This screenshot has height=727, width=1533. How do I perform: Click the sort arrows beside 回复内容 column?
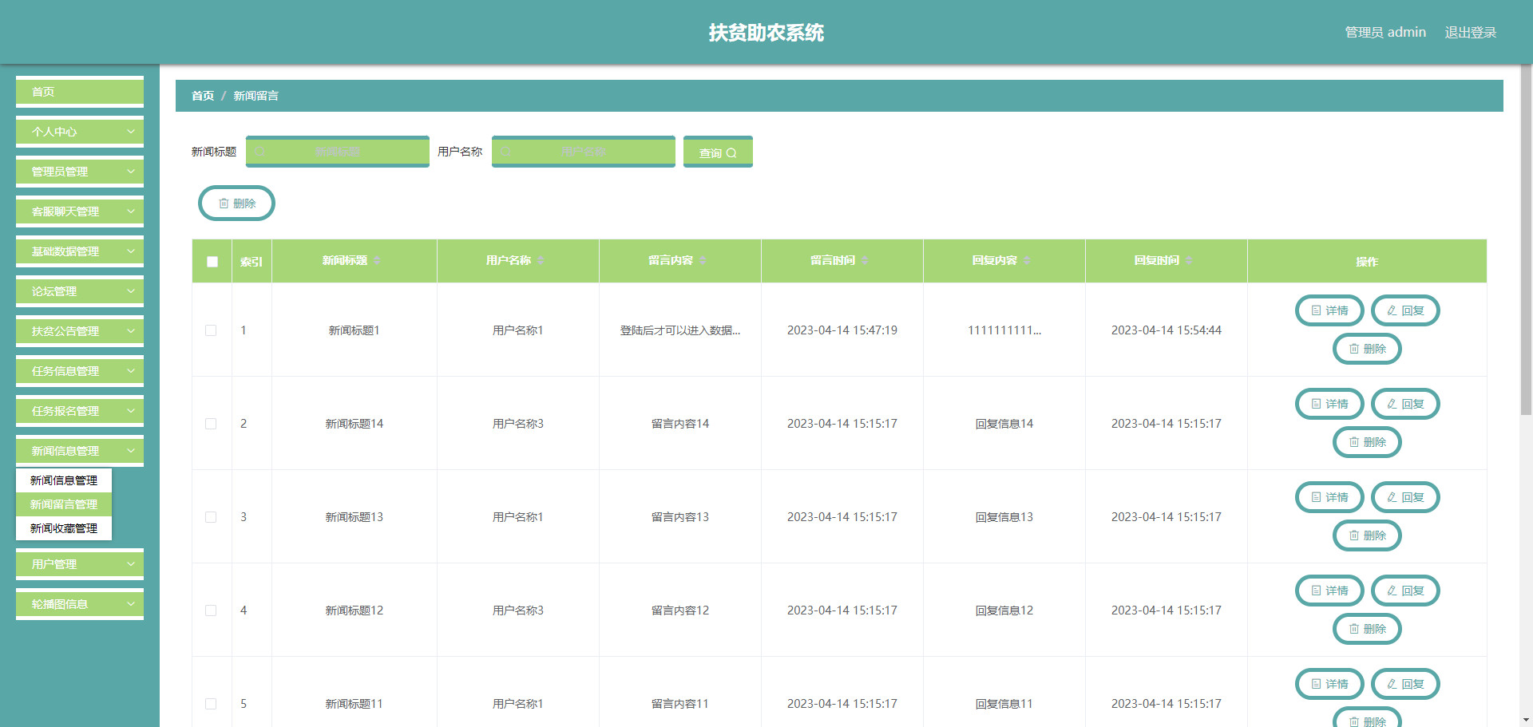coord(1027,261)
